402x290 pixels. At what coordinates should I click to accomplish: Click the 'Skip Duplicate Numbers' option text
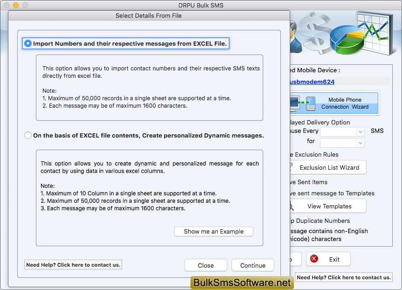click(x=320, y=221)
